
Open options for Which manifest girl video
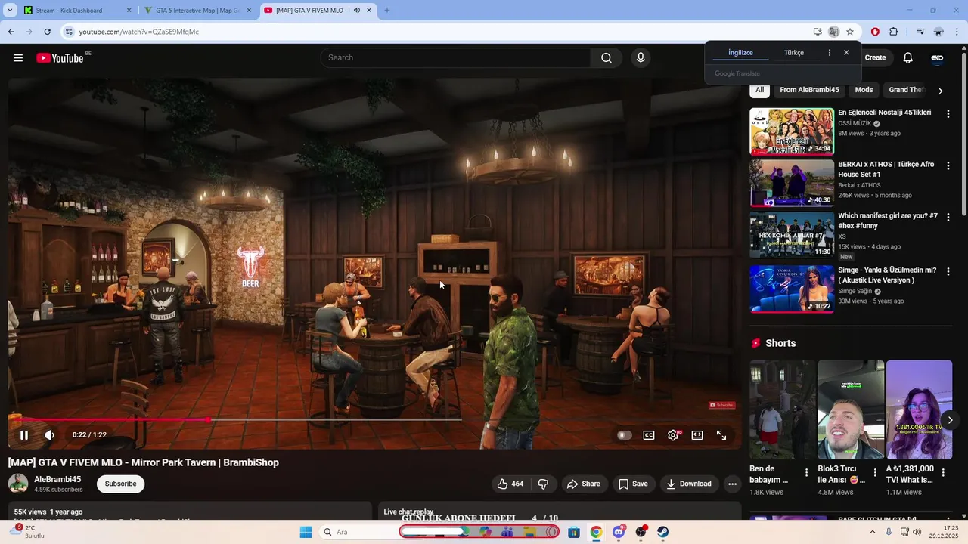[948, 218]
